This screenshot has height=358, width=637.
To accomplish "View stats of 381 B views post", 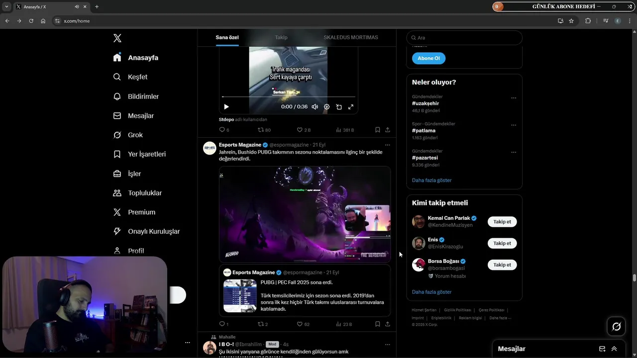I will click(x=344, y=130).
